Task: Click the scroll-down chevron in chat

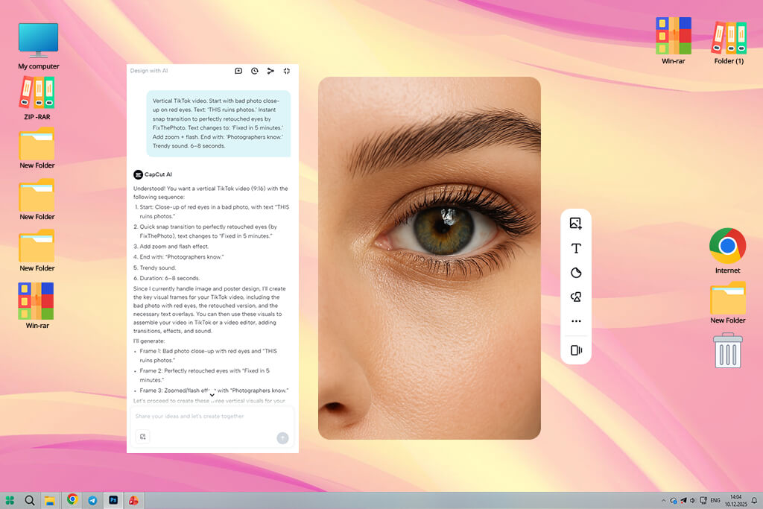Action: tap(212, 395)
